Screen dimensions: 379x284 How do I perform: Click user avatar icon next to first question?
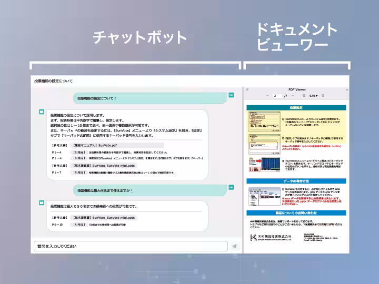231,95
